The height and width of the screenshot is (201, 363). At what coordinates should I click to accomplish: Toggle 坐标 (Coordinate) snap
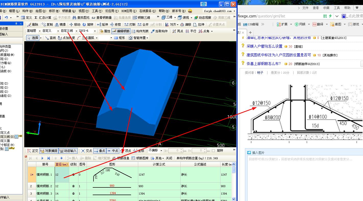click(139, 151)
